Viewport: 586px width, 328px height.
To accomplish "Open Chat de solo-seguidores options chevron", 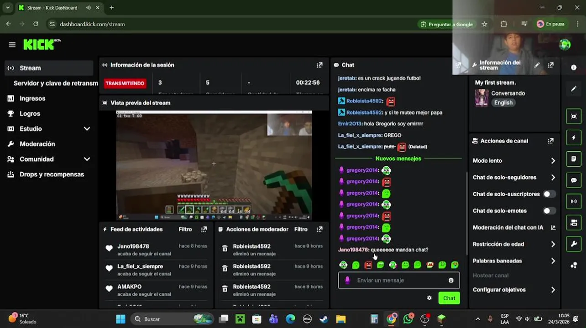I will (553, 178).
